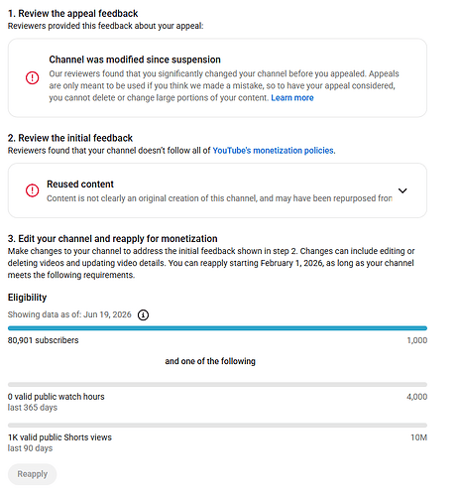This screenshot has width=458, height=496.
Task: Expand the Reused content chevron
Action: (x=402, y=190)
